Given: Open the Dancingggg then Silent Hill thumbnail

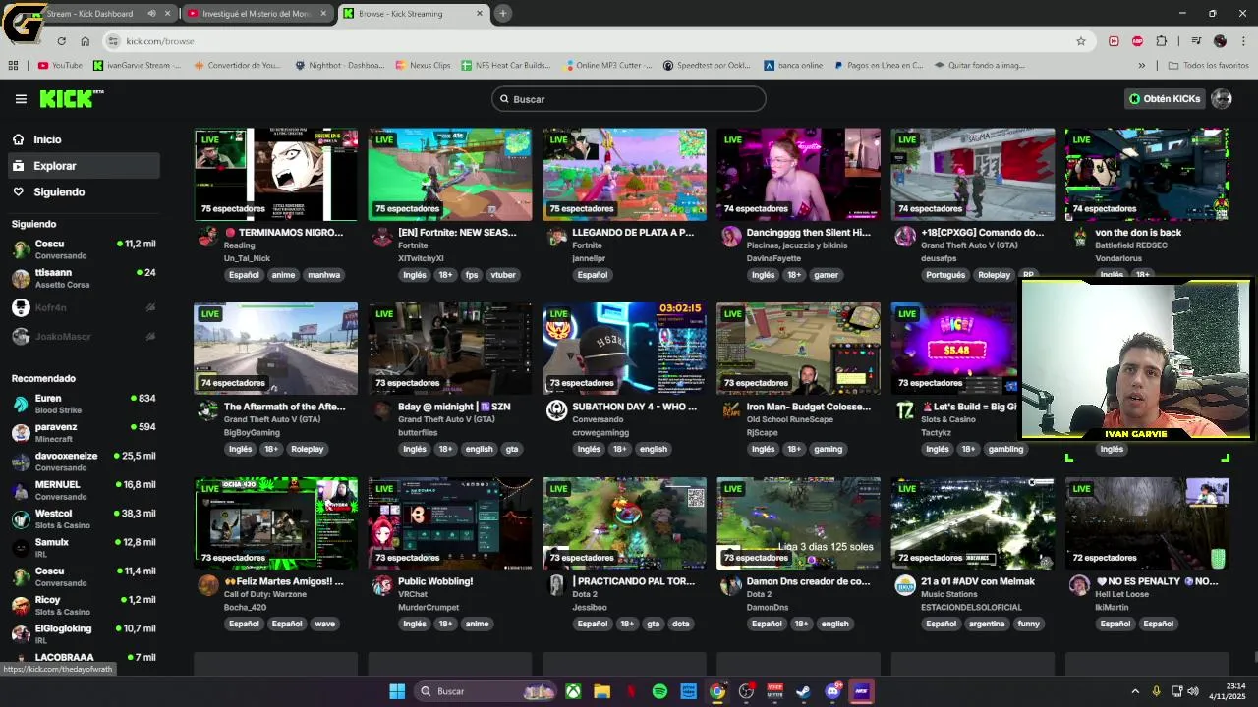Looking at the screenshot, I should [798, 175].
